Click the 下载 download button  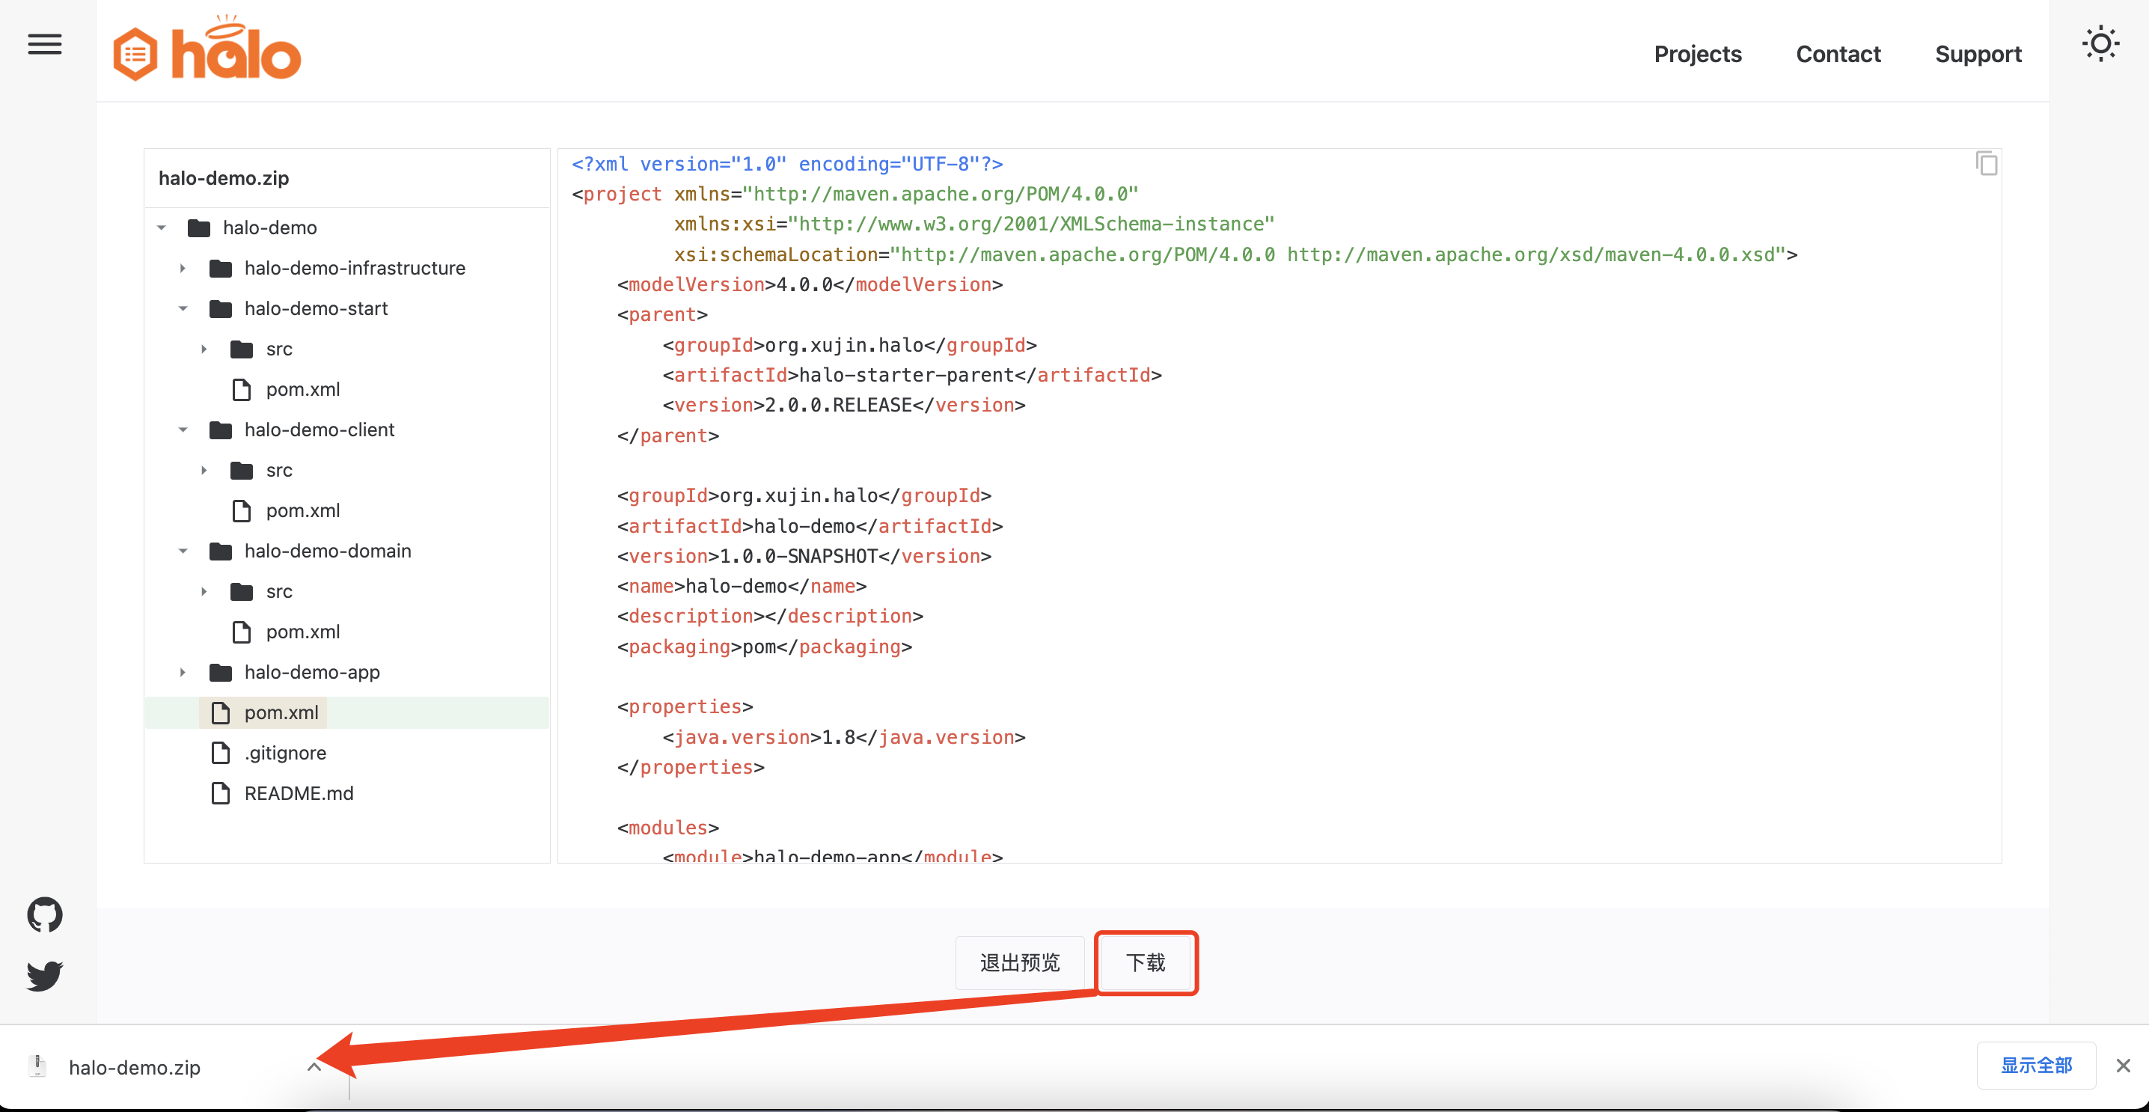pos(1146,962)
